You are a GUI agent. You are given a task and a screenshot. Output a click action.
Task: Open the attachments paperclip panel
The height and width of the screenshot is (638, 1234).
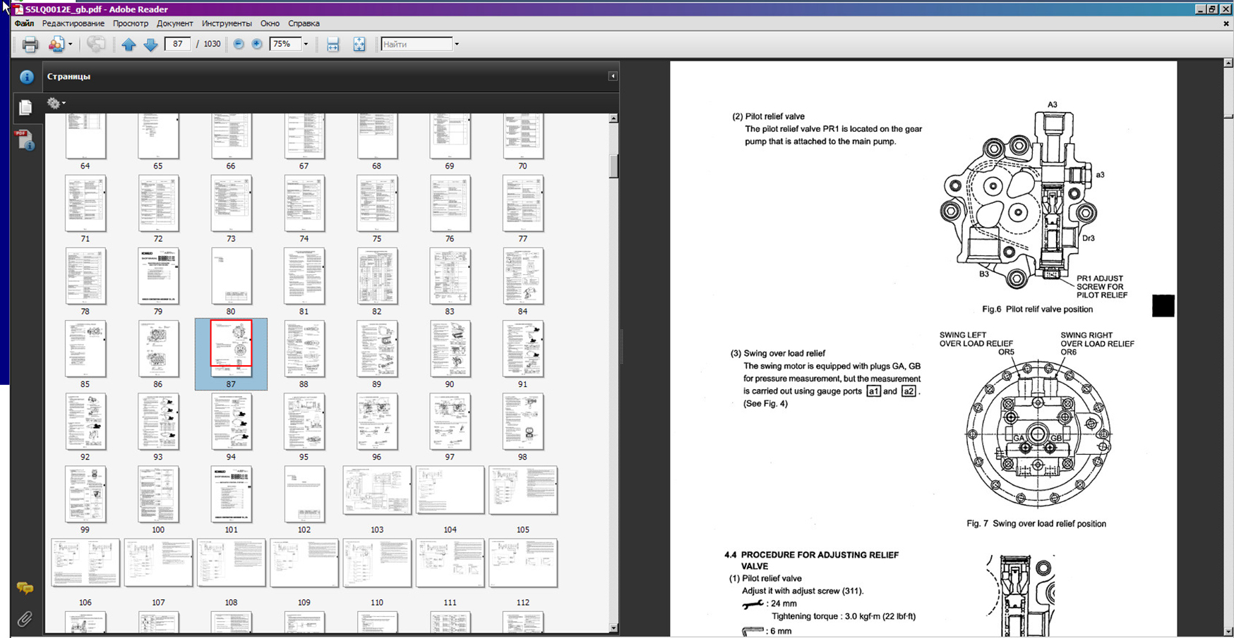[x=25, y=618]
